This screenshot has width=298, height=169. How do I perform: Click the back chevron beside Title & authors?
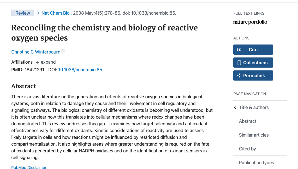pyautogui.click(x=235, y=107)
